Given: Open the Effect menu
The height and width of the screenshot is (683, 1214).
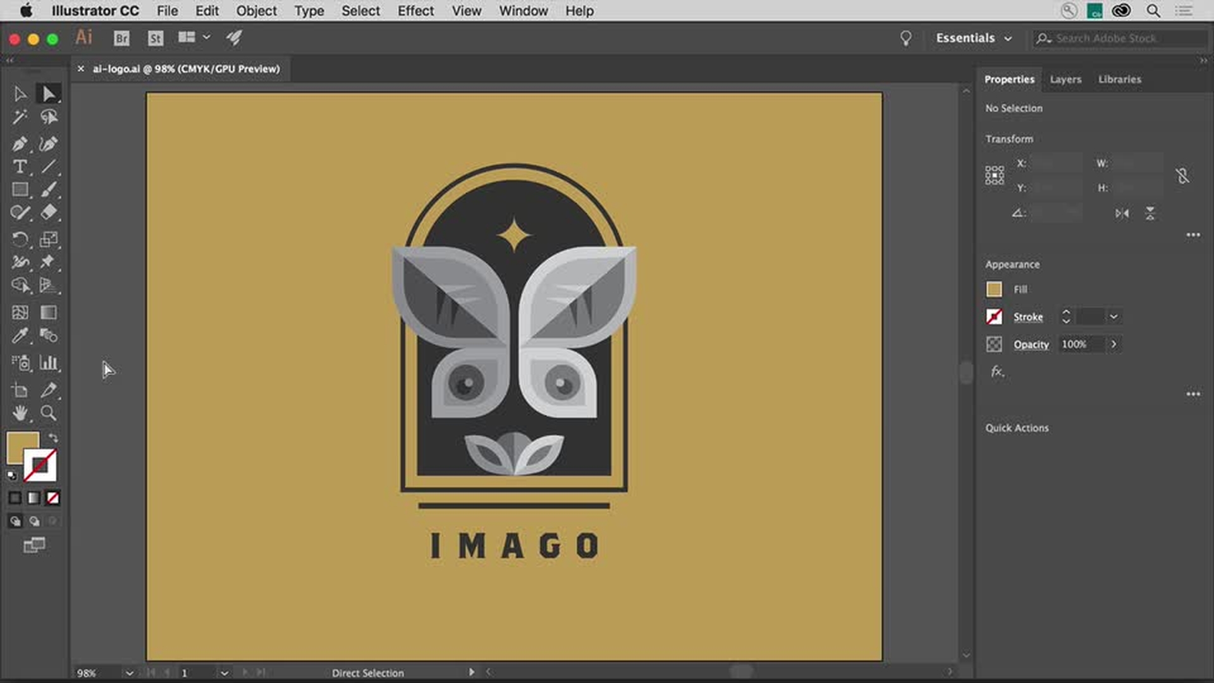Looking at the screenshot, I should coord(415,11).
